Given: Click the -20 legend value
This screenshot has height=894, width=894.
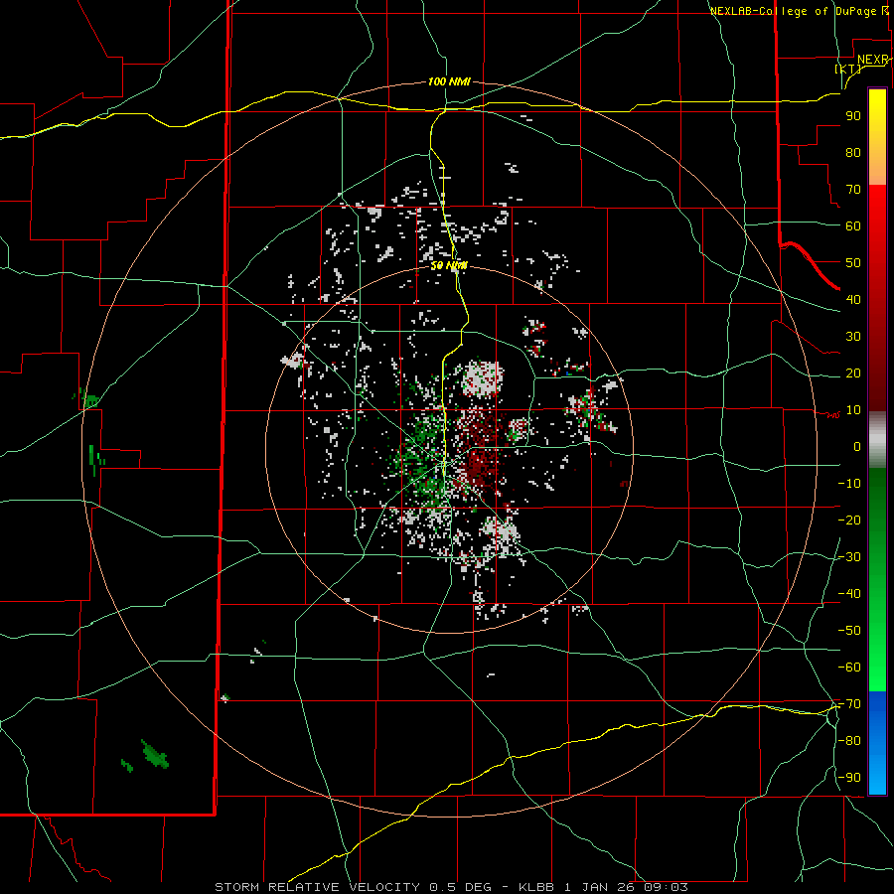Looking at the screenshot, I should 849,520.
